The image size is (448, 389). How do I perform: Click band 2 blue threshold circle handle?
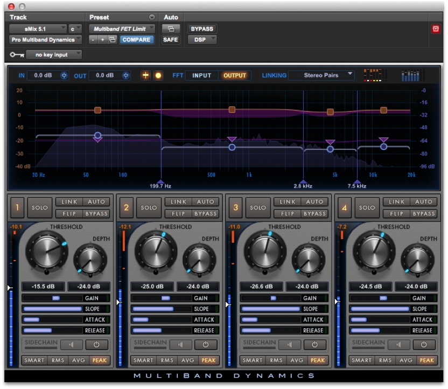232,147
